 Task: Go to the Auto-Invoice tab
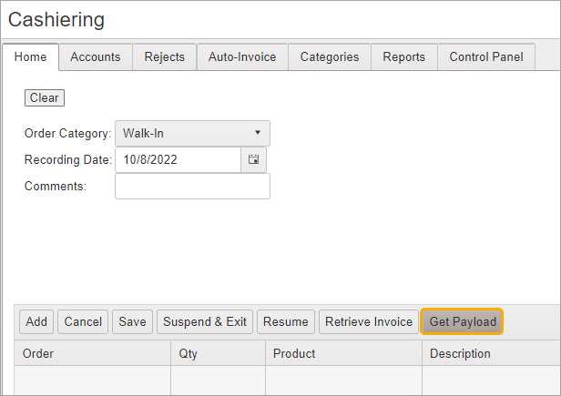click(x=242, y=56)
